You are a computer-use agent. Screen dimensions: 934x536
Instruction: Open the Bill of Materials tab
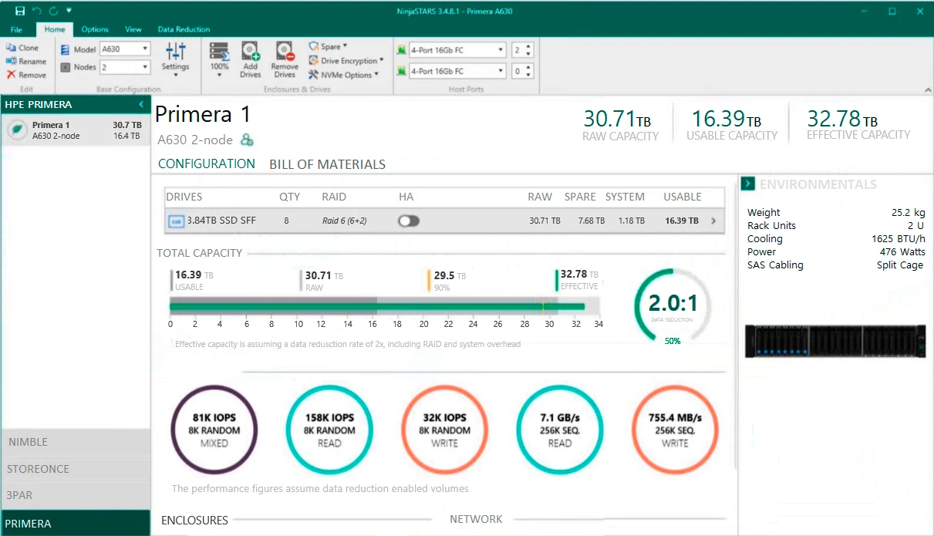tap(327, 164)
